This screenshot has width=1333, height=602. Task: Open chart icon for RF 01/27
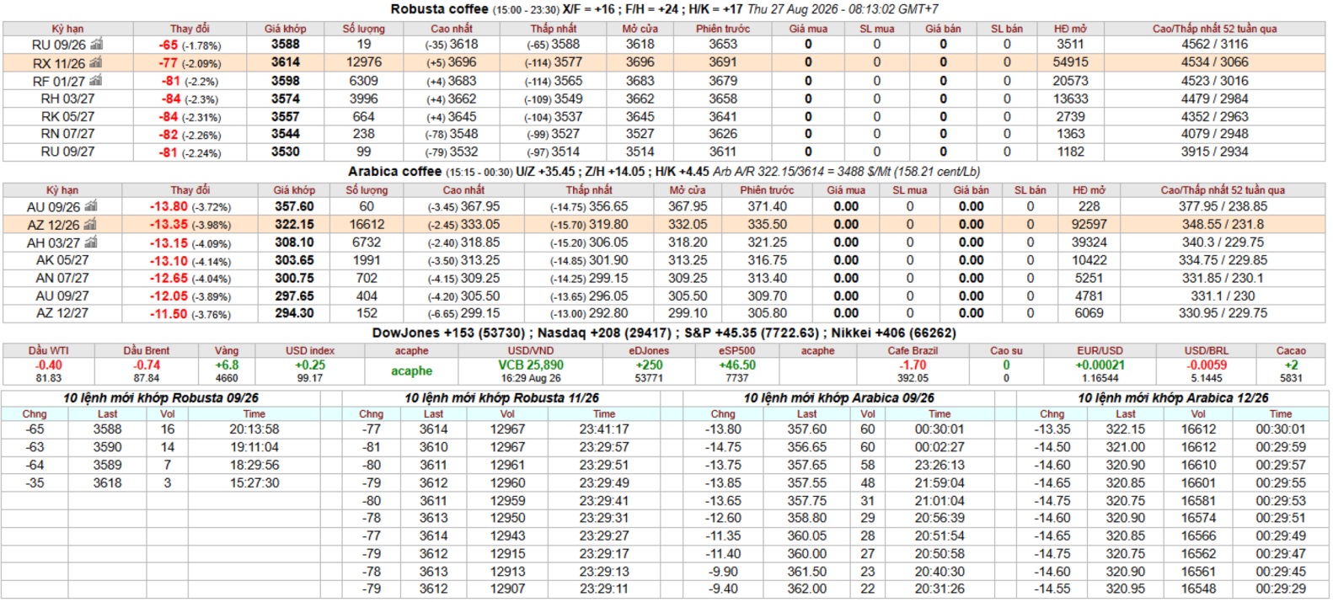point(96,81)
